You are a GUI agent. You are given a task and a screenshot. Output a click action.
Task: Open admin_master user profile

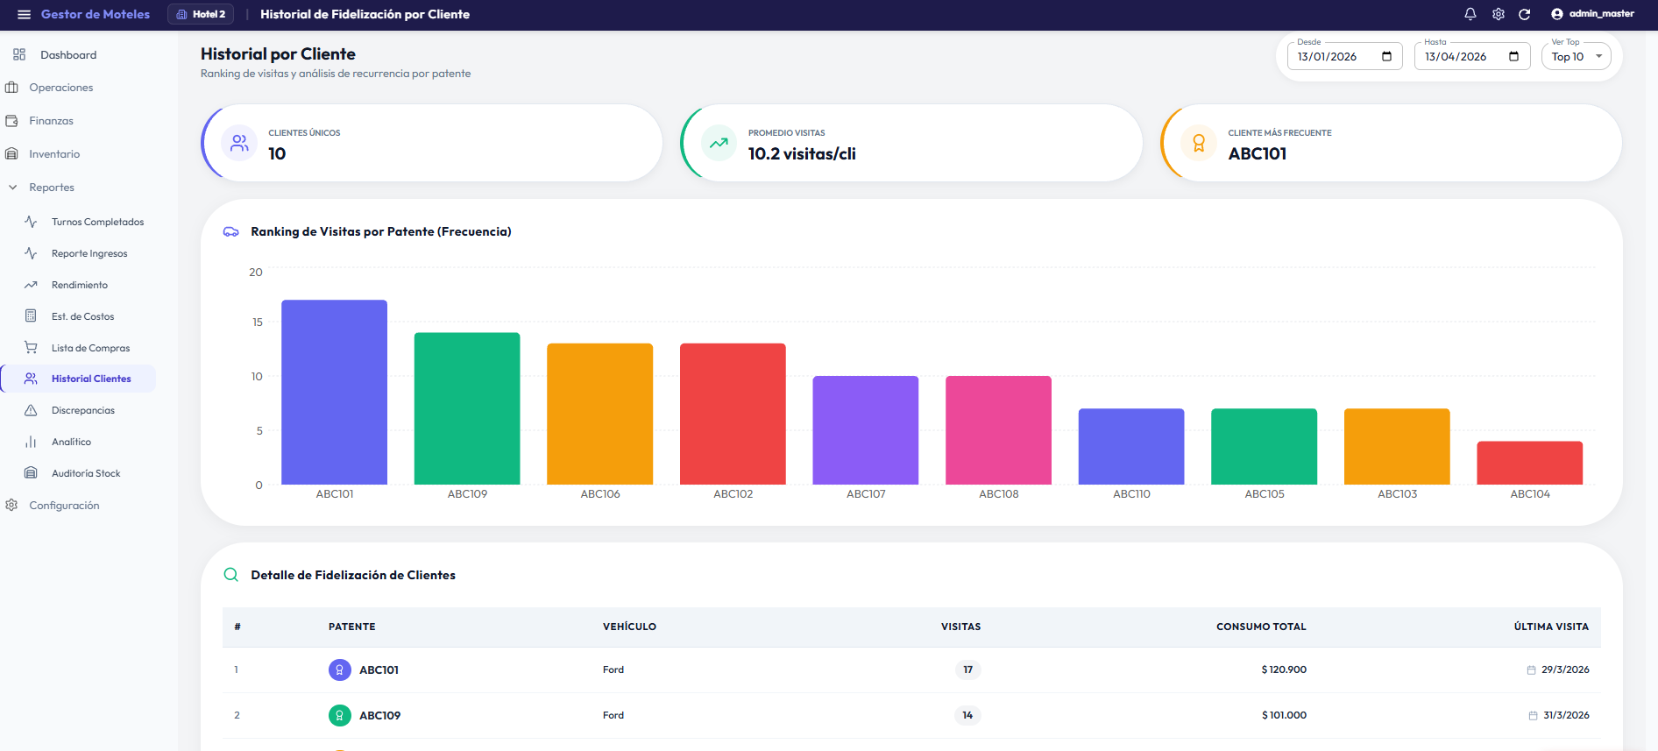pyautogui.click(x=1592, y=14)
